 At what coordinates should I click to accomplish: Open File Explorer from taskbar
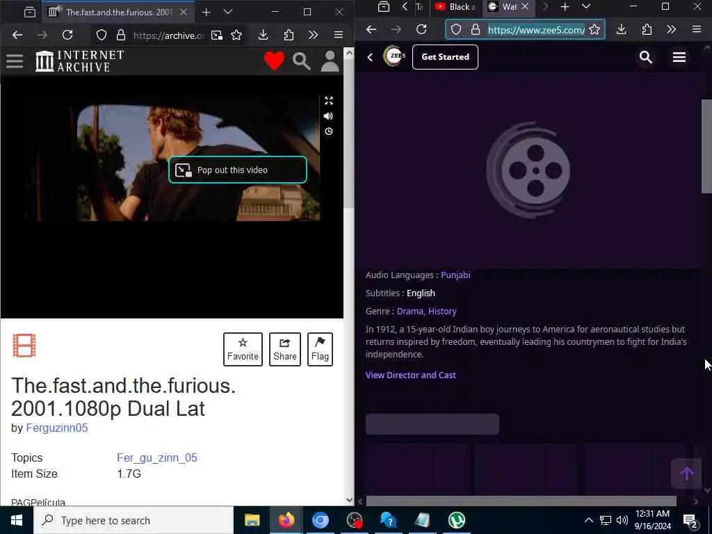coord(252,520)
